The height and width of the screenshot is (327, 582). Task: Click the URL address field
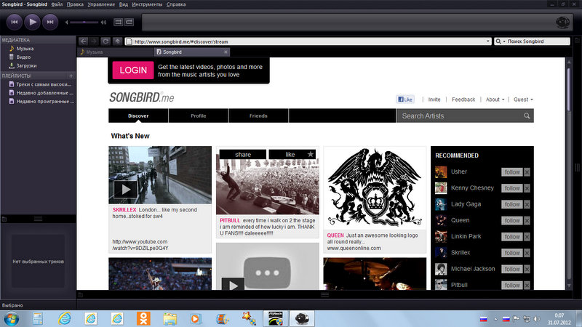[308, 41]
